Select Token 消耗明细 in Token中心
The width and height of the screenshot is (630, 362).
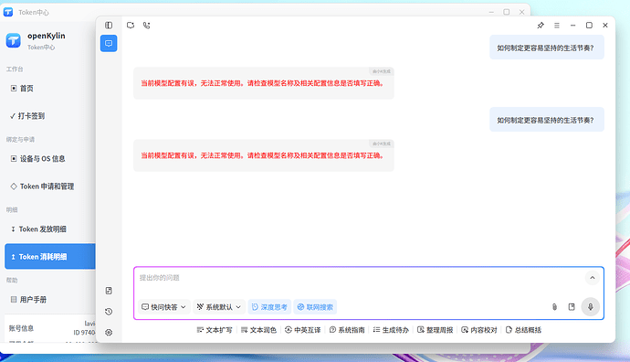pyautogui.click(x=50, y=256)
